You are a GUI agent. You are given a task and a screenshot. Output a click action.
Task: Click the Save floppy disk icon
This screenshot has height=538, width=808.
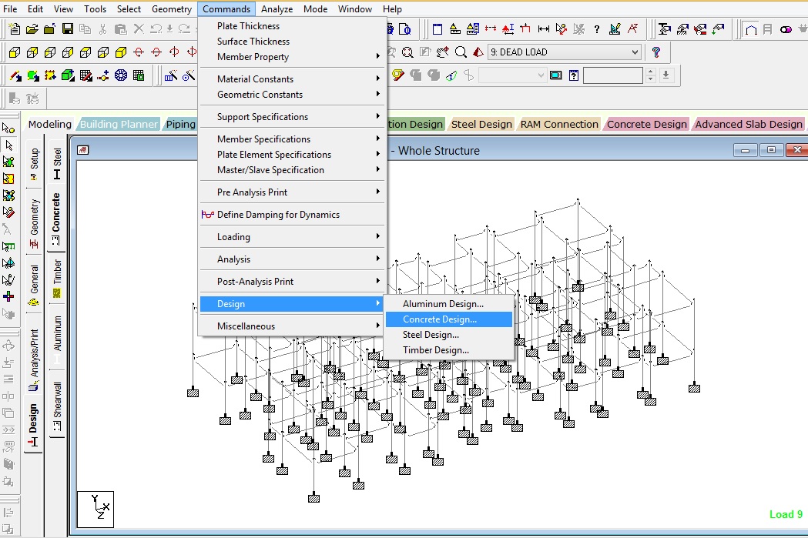click(68, 28)
